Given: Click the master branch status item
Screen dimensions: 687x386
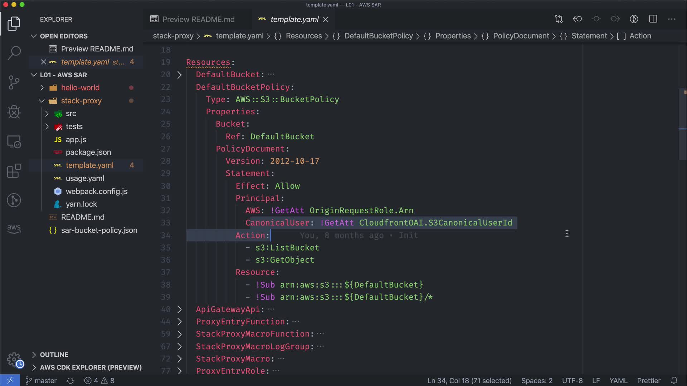Looking at the screenshot, I should click(x=42, y=381).
